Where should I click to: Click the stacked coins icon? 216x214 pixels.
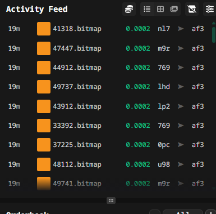click(x=129, y=9)
